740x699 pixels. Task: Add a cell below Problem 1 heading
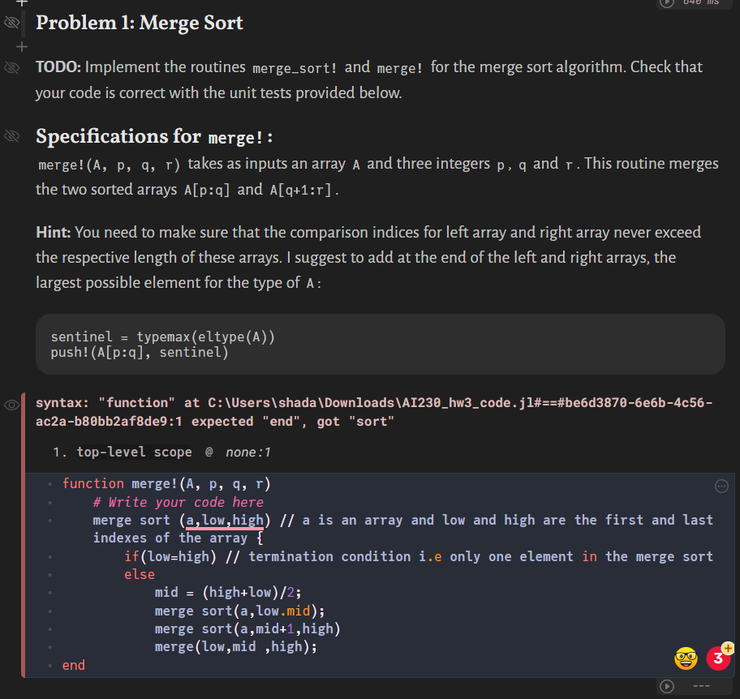tap(22, 47)
